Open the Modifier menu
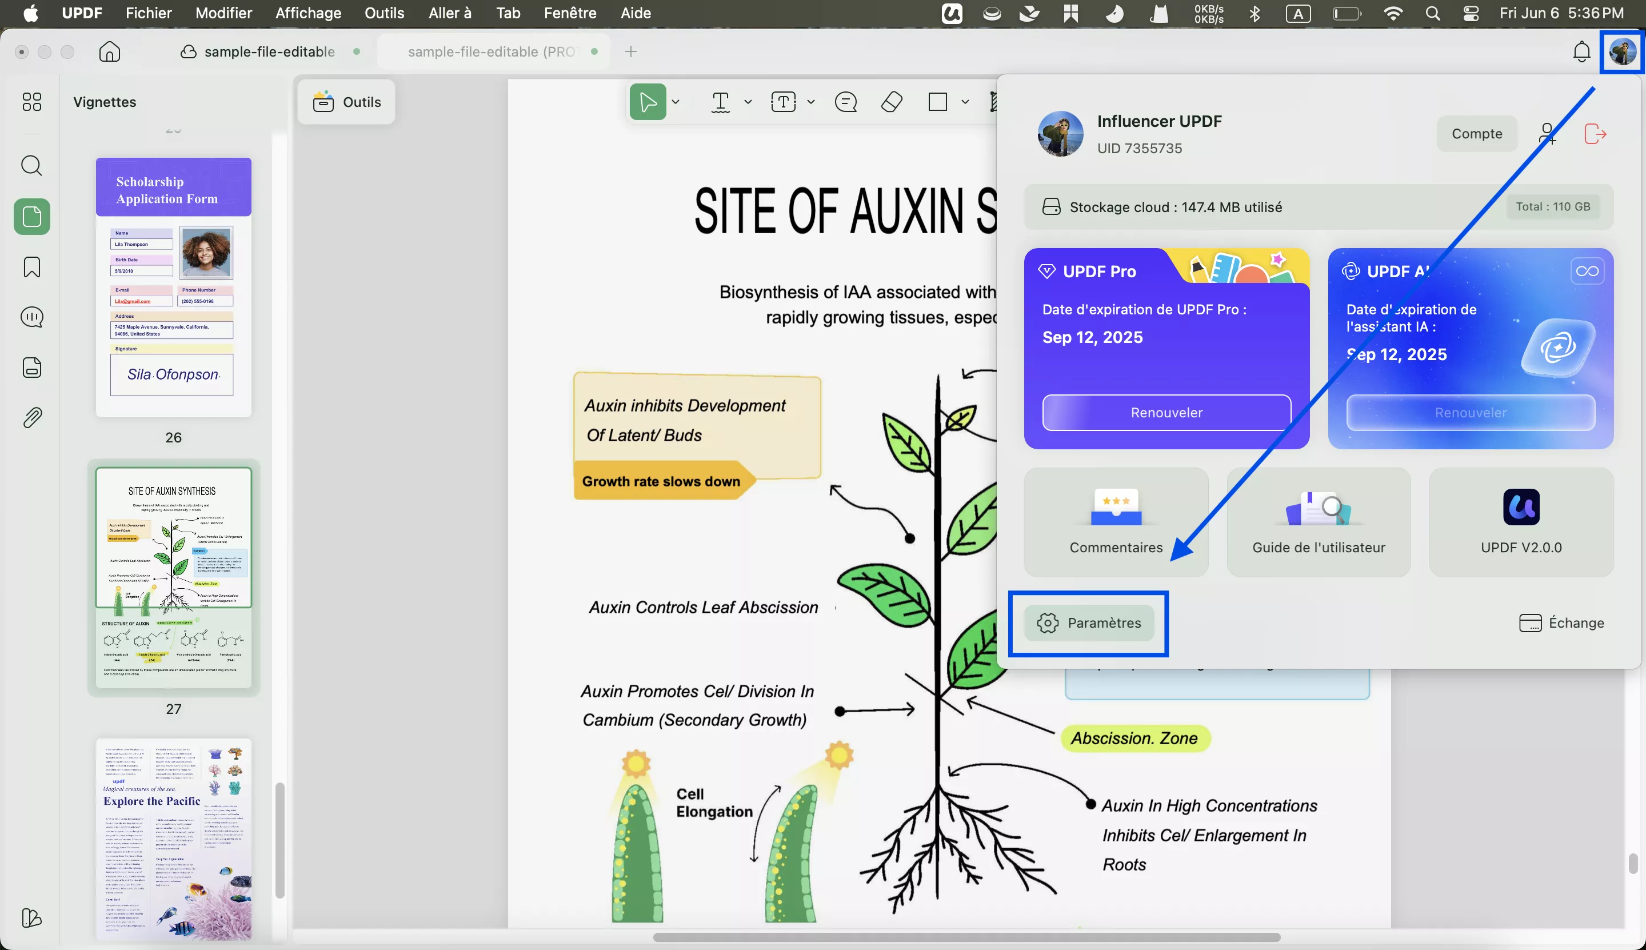Screen dimensions: 1646x950 coord(223,13)
